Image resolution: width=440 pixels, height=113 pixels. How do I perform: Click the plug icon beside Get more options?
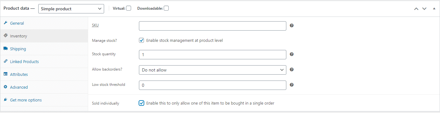click(5, 100)
